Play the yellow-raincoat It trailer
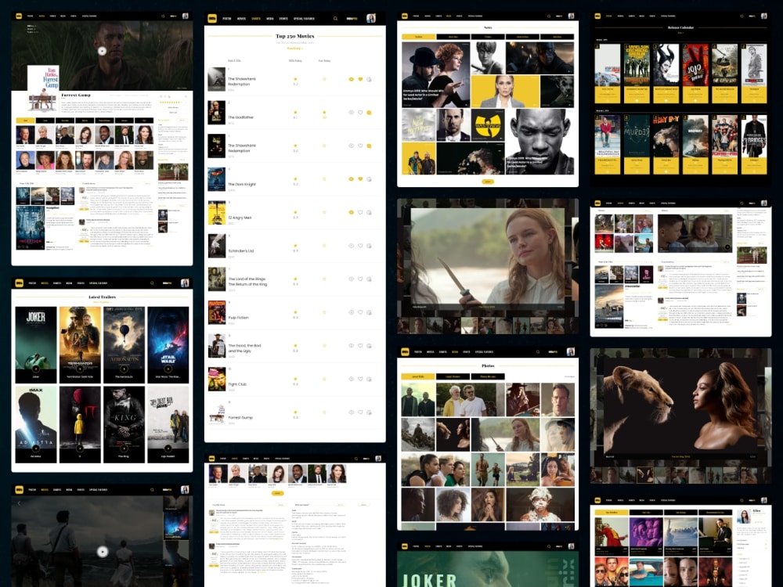 click(80, 448)
